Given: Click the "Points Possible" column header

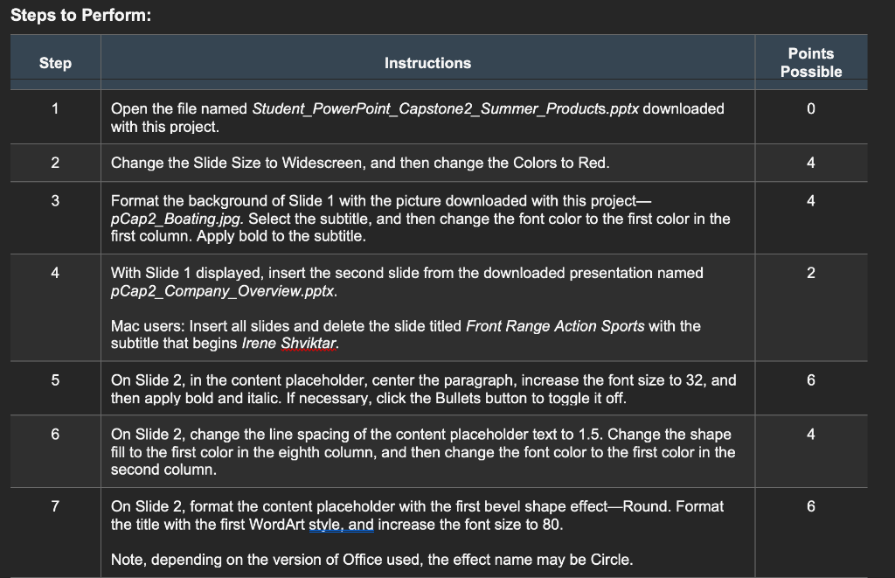Looking at the screenshot, I should tap(810, 63).
